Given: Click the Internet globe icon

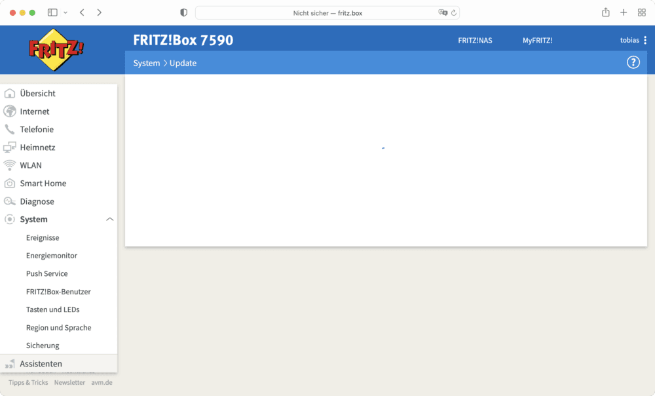Looking at the screenshot, I should (x=10, y=111).
